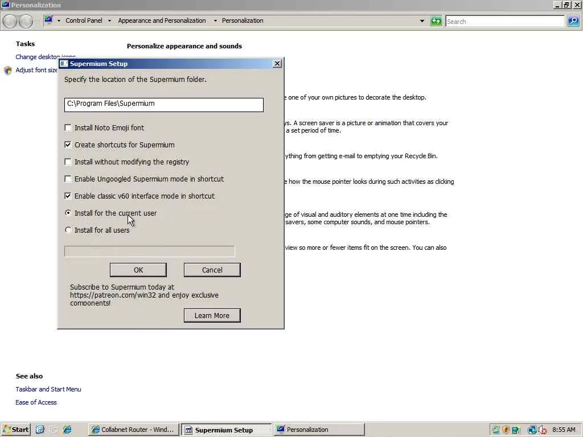Click the Back navigation arrow in Personalization

click(10, 21)
